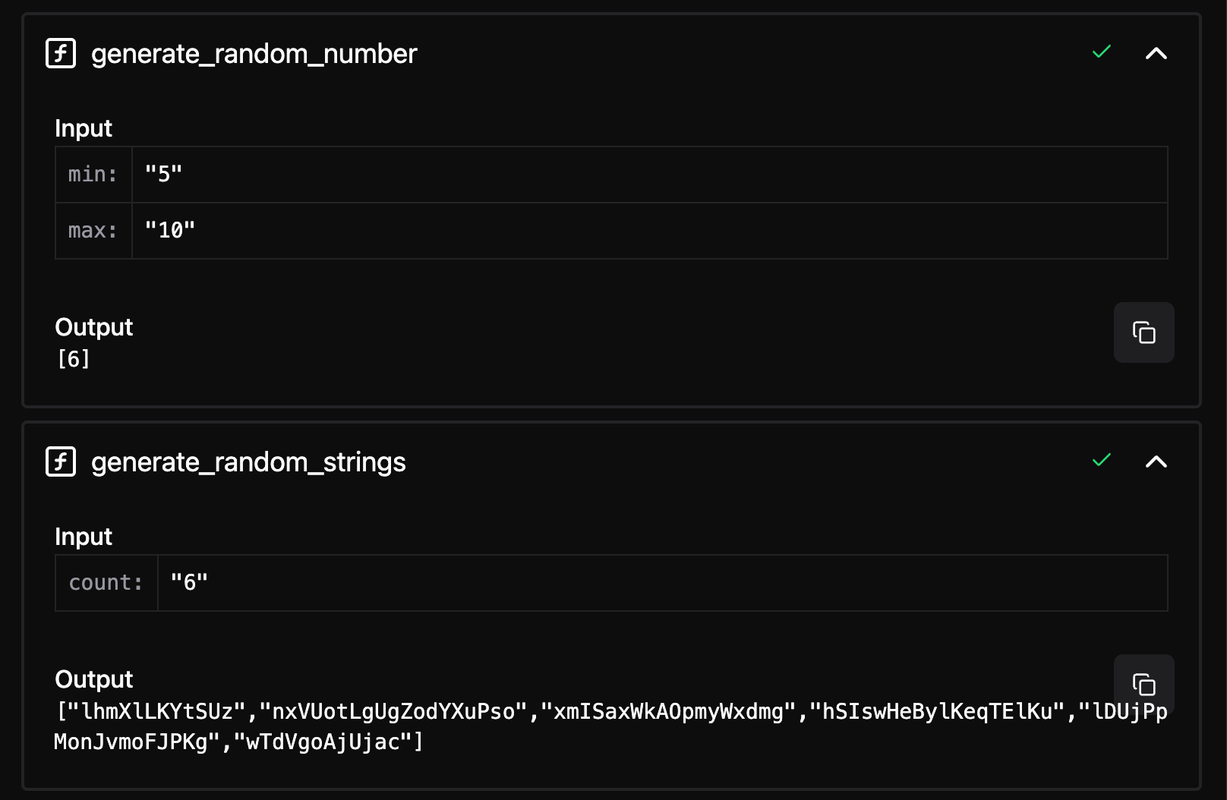Viewport: 1227px width, 800px height.
Task: Click the generate_random_number title
Action: click(x=253, y=53)
